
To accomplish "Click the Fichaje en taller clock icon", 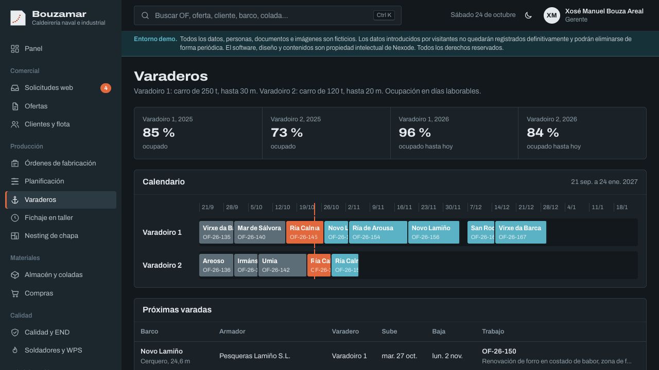I will click(x=15, y=218).
